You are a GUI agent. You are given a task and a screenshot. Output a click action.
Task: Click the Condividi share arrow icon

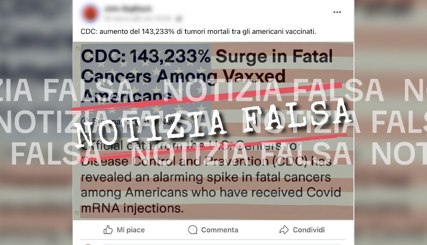(284, 230)
